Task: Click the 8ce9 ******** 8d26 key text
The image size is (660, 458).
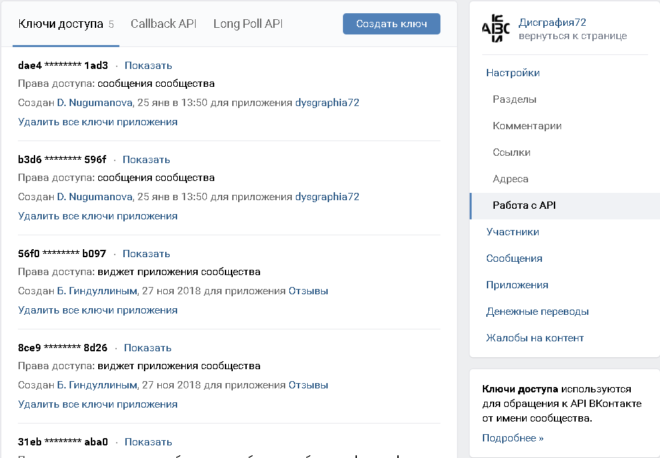Action: pos(62,348)
